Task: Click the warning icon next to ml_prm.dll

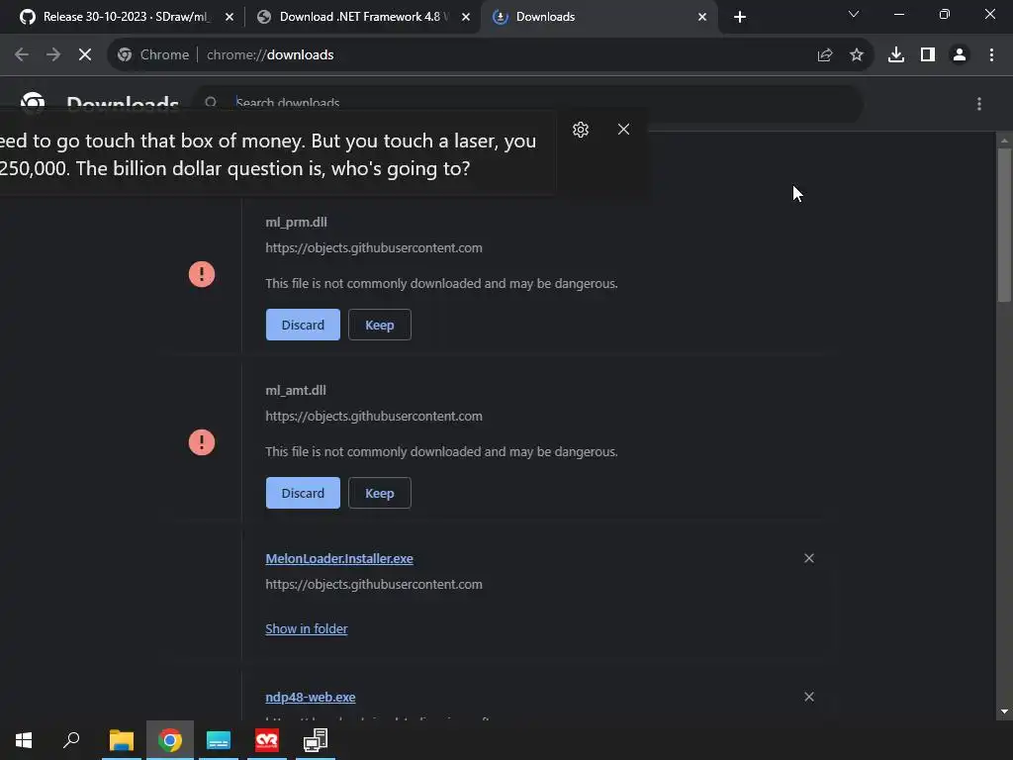Action: (202, 274)
